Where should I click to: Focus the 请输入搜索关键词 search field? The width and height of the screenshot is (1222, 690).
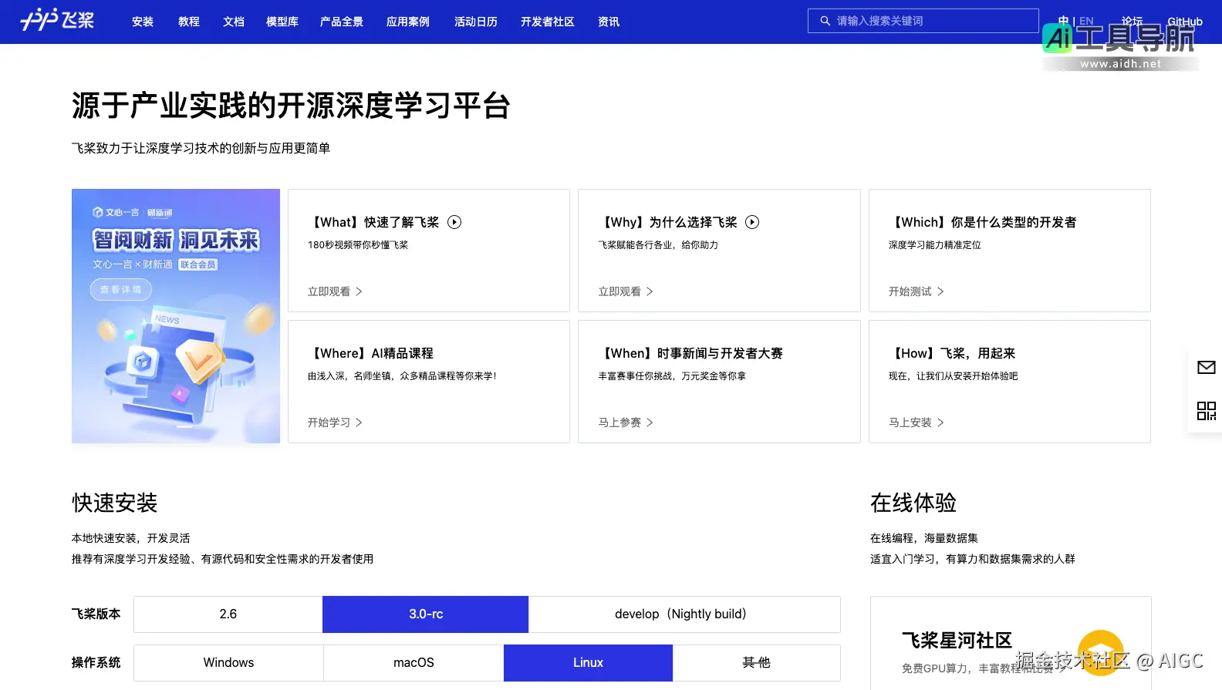click(923, 21)
